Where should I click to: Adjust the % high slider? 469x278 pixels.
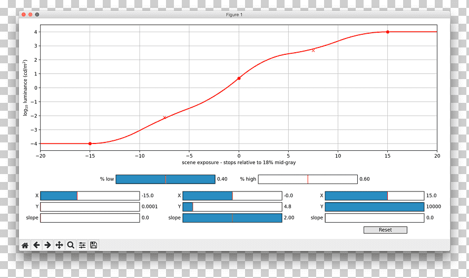[x=308, y=179]
